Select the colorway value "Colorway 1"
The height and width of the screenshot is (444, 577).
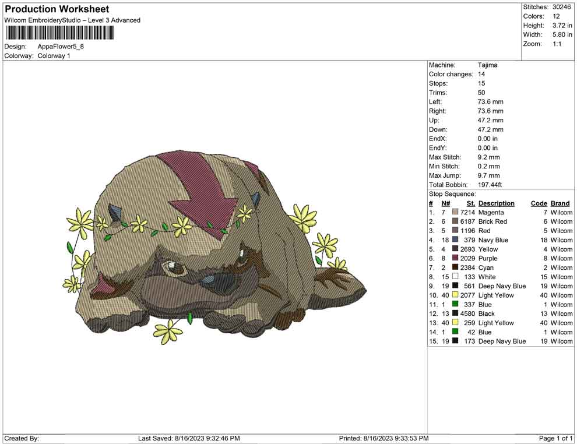[54, 56]
